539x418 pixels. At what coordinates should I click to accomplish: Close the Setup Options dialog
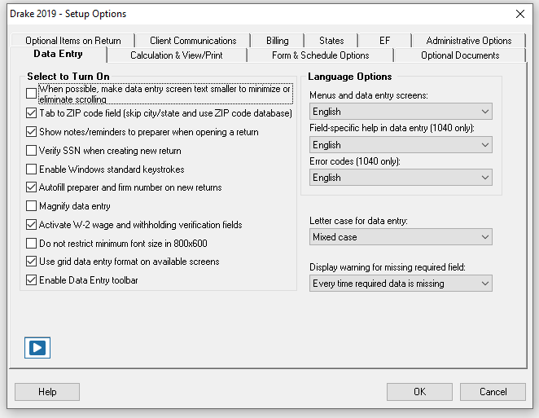(x=520, y=14)
